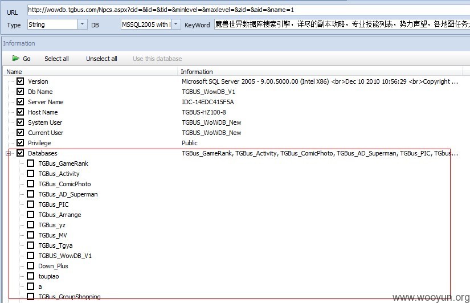
Task: Select the Host Name row label
Action: click(x=43, y=112)
